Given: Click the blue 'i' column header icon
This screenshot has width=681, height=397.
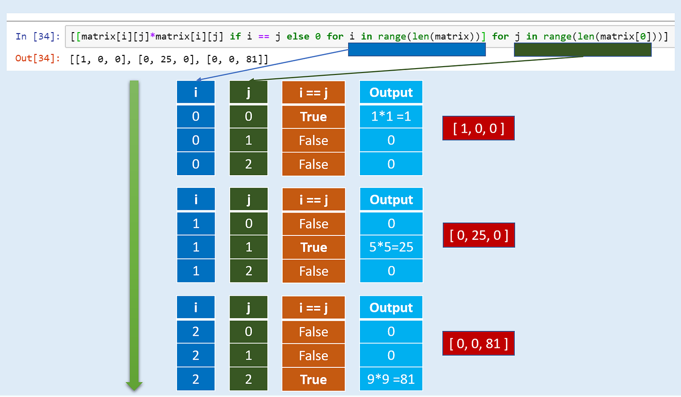Looking at the screenshot, I should (196, 92).
